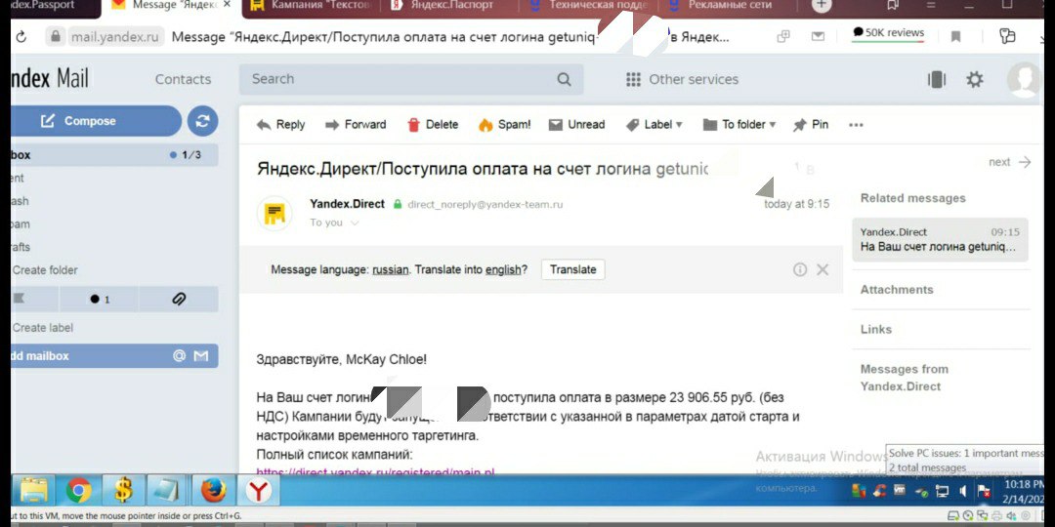This screenshot has height=527, width=1055.
Task: Bookmark this page icon
Action: (955, 37)
